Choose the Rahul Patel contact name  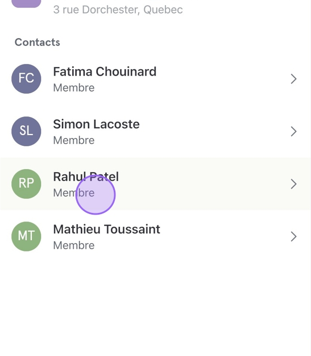[86, 177]
